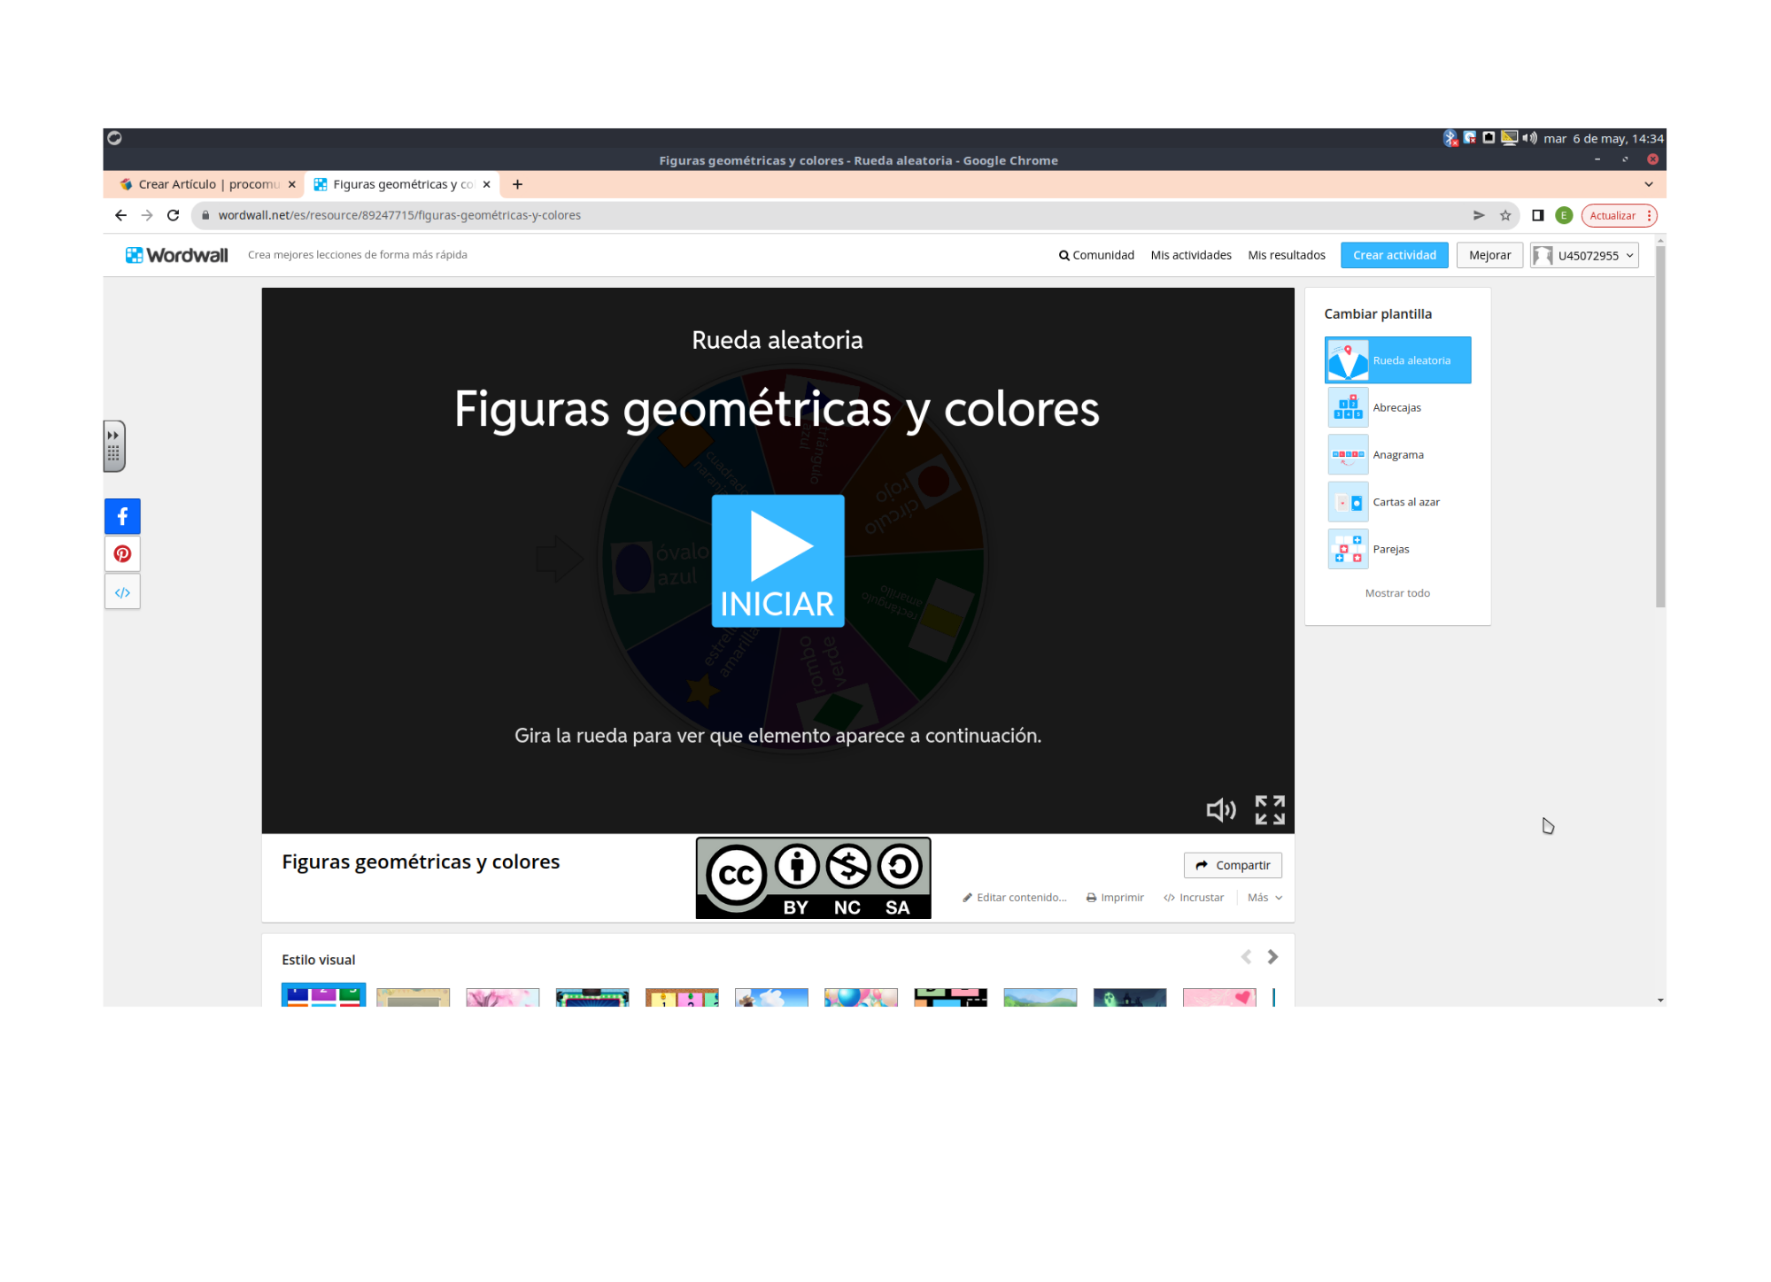Enter fullscreen mode for the activity
1771x1282 pixels.
pos(1270,809)
